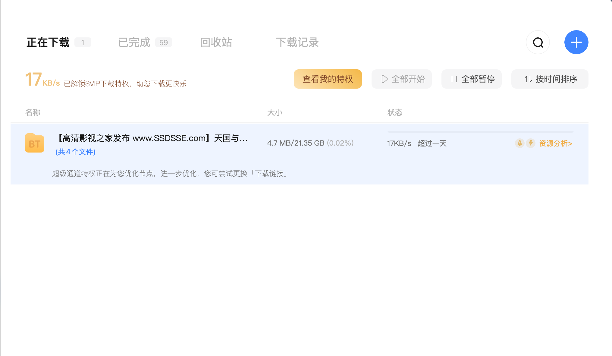Open the 按时间排序 sorting dropdown
Image resolution: width=612 pixels, height=356 pixels.
pos(556,79)
